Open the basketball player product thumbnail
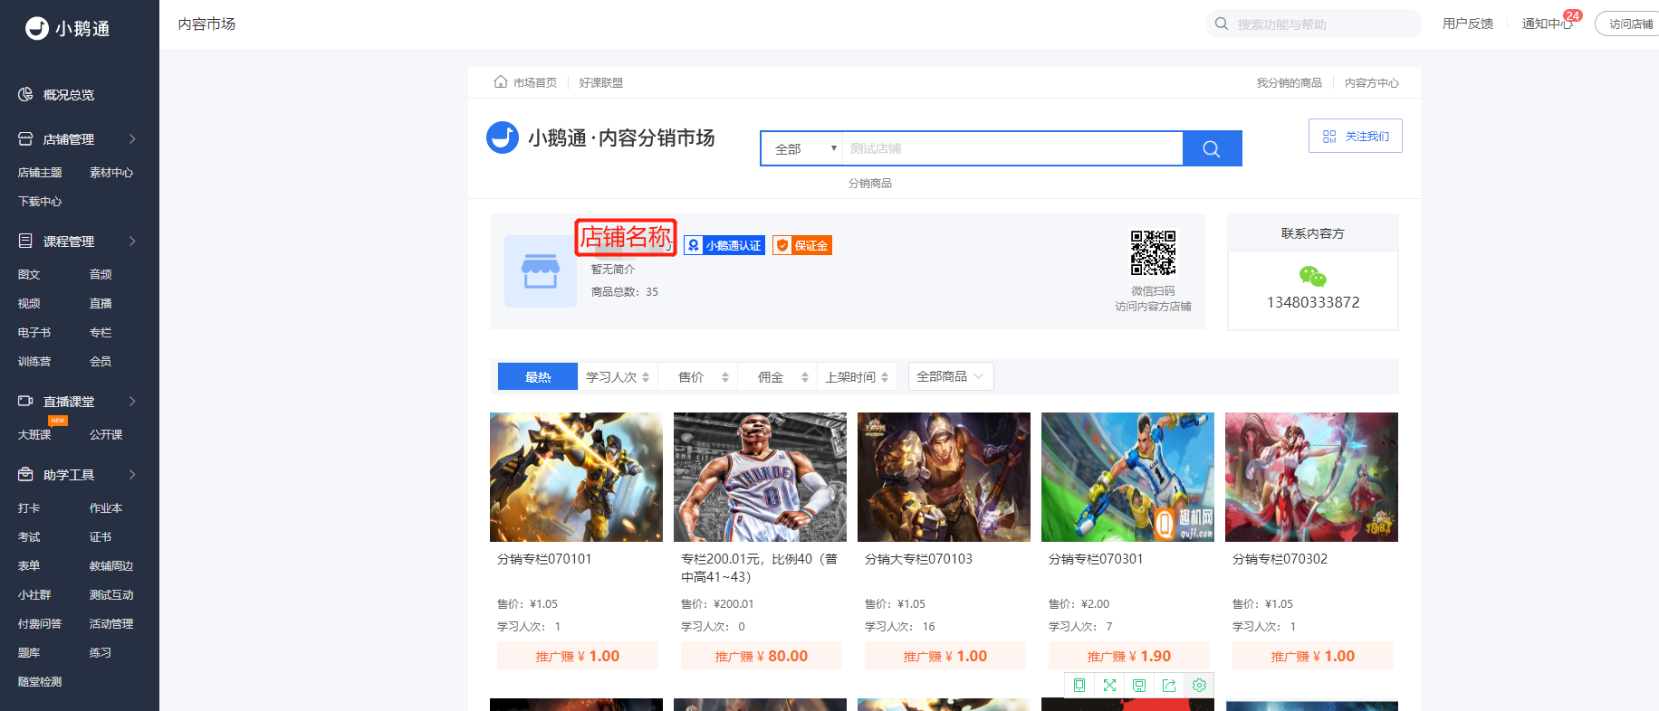This screenshot has width=1659, height=711. click(760, 477)
